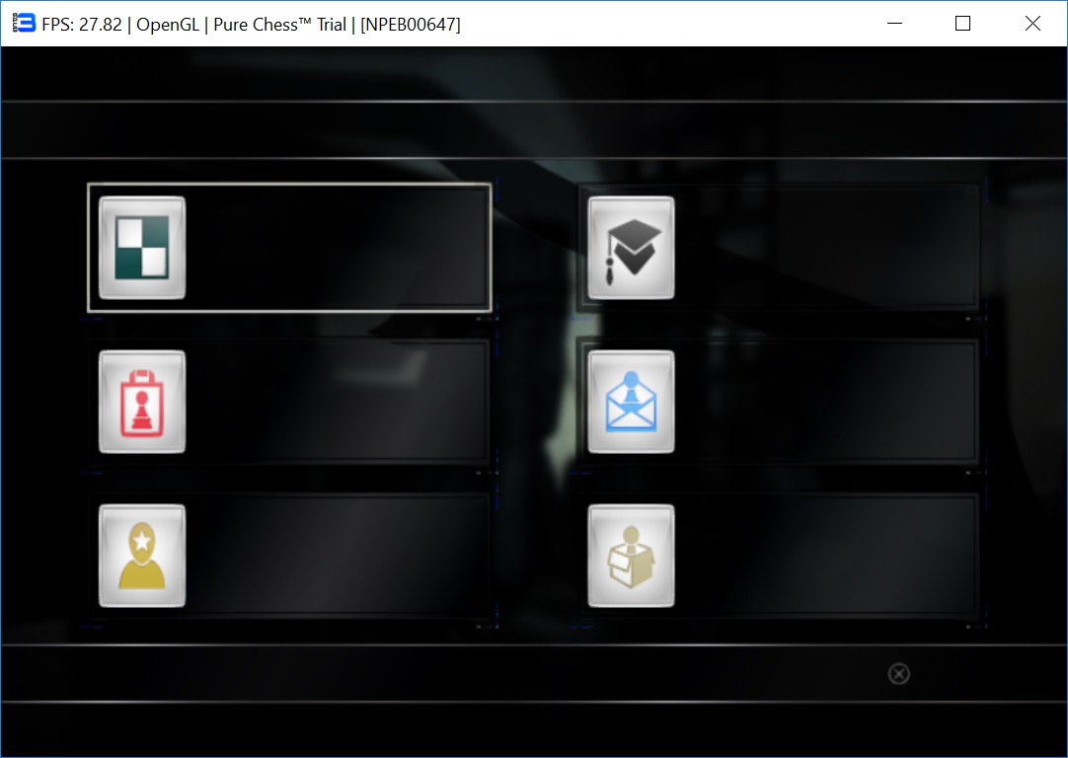The height and width of the screenshot is (758, 1068).
Task: Maximize the Pure Chess Trial window
Action: pos(963,24)
